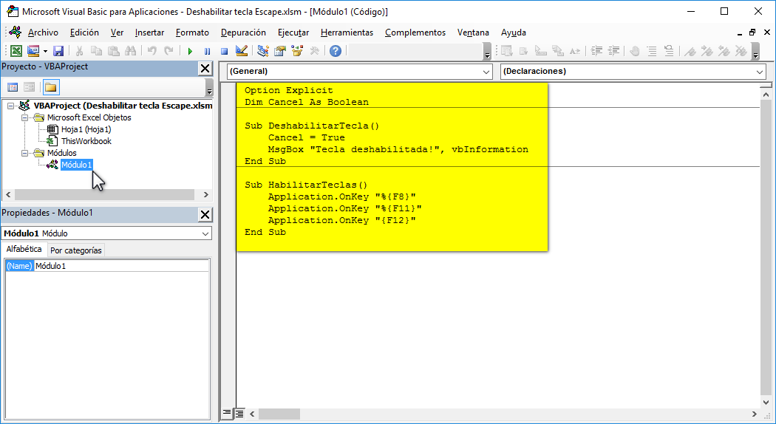Open Edit toolbar options overflow arrow
This screenshot has height=424, width=776.
click(x=755, y=52)
